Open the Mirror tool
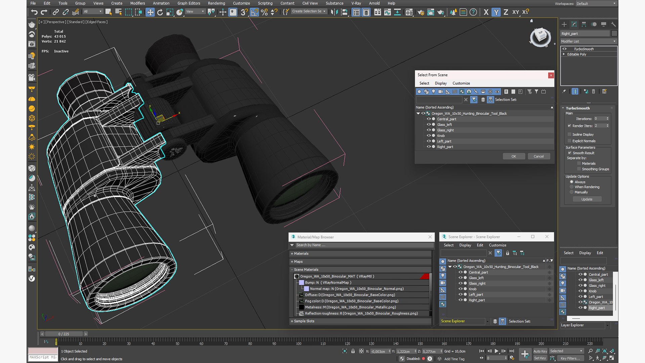This screenshot has height=363, width=645. click(334, 12)
